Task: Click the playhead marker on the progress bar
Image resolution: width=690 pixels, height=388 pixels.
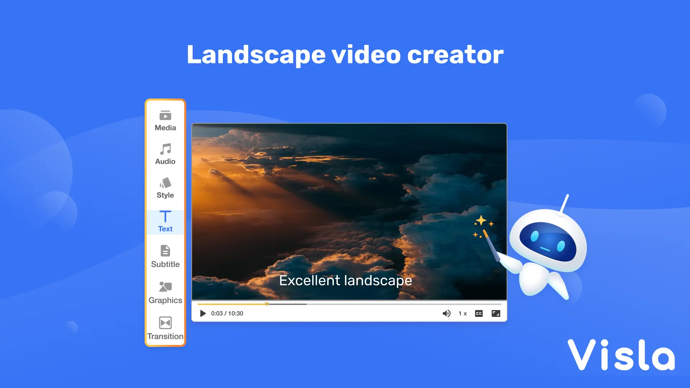Action: pyautogui.click(x=267, y=304)
